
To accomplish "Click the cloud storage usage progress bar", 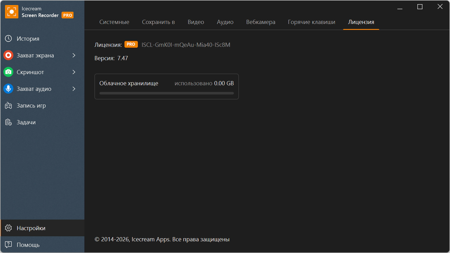I will (167, 93).
